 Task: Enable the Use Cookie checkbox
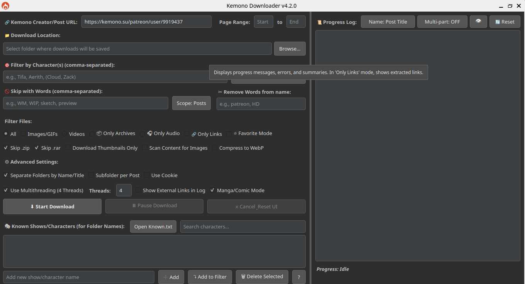pyautogui.click(x=147, y=175)
